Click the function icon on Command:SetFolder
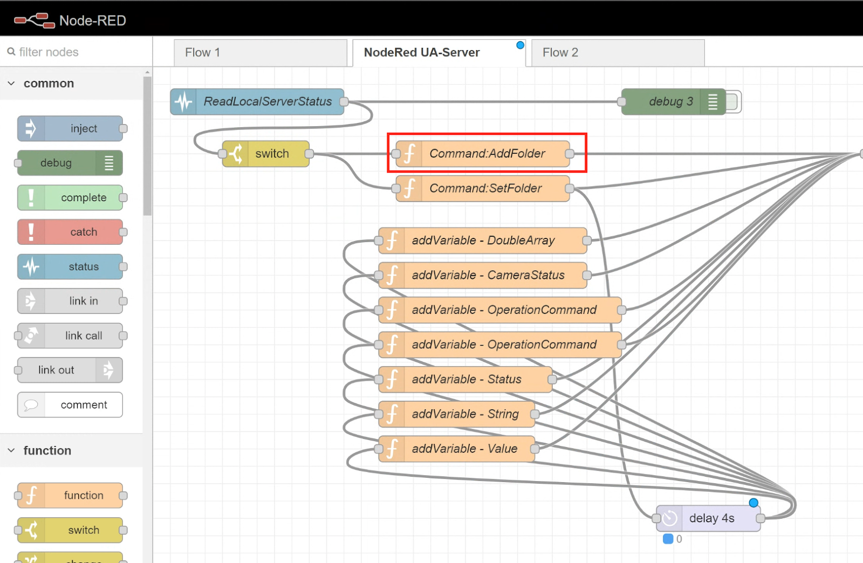Viewport: 863px width, 563px height. click(409, 188)
